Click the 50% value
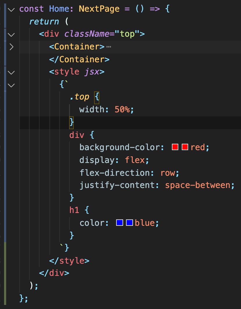Image resolution: width=241 pixels, height=309 pixels. pyautogui.click(x=122, y=109)
